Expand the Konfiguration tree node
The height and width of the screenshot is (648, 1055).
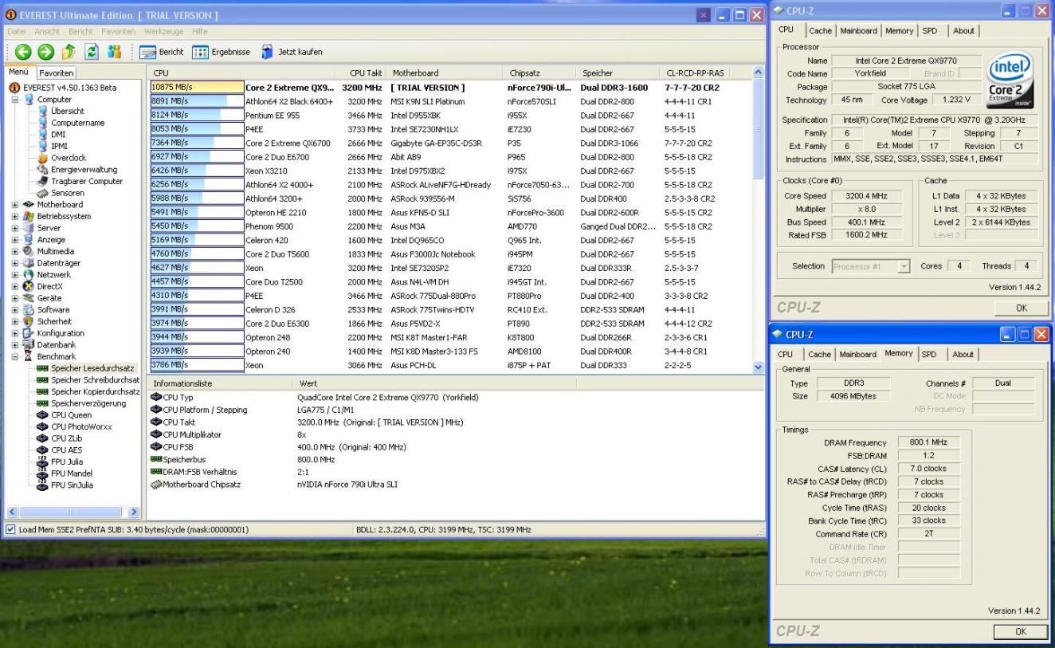[x=15, y=333]
